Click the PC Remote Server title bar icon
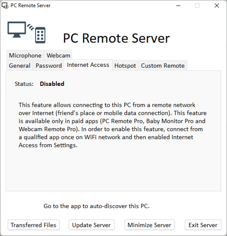Screen dimensions: 227x236 point(5,5)
